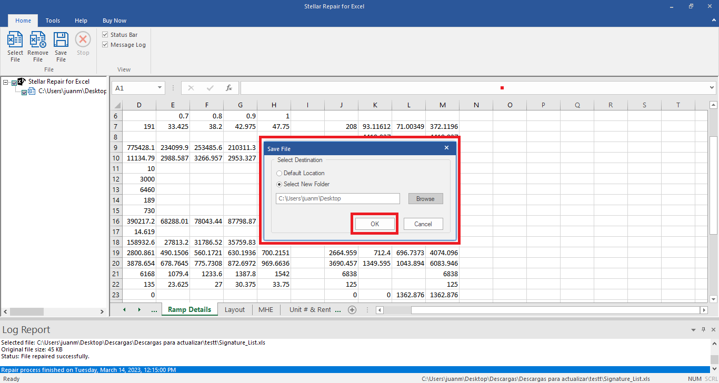Screen dimensions: 719x383
Task: Click the sheet tabs ellipsis button
Action: click(x=154, y=310)
